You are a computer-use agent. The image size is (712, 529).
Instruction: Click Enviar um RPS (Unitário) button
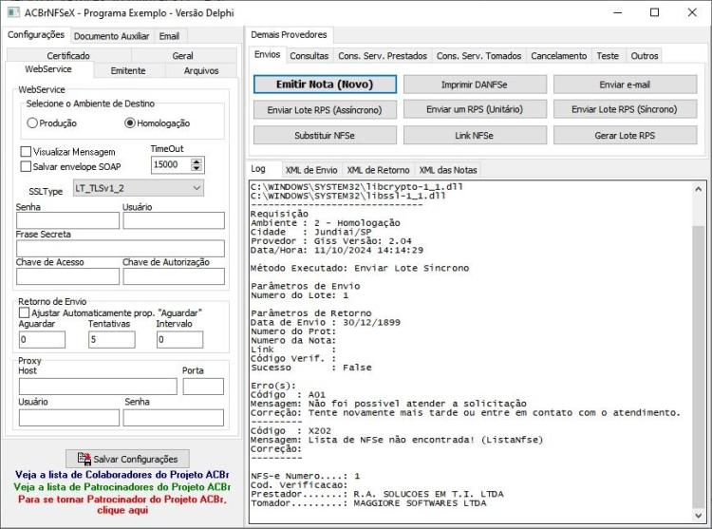[475, 109]
